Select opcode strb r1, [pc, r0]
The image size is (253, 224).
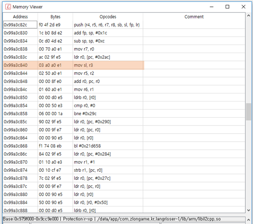88,170
